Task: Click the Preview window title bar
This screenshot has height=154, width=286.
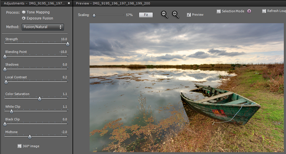Action: [x=180, y=3]
